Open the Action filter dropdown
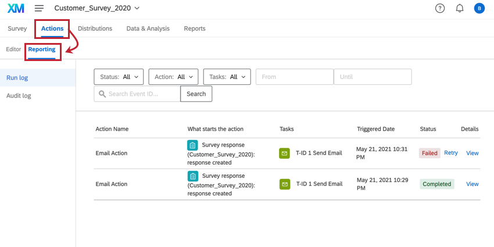494x247 pixels. pos(173,77)
